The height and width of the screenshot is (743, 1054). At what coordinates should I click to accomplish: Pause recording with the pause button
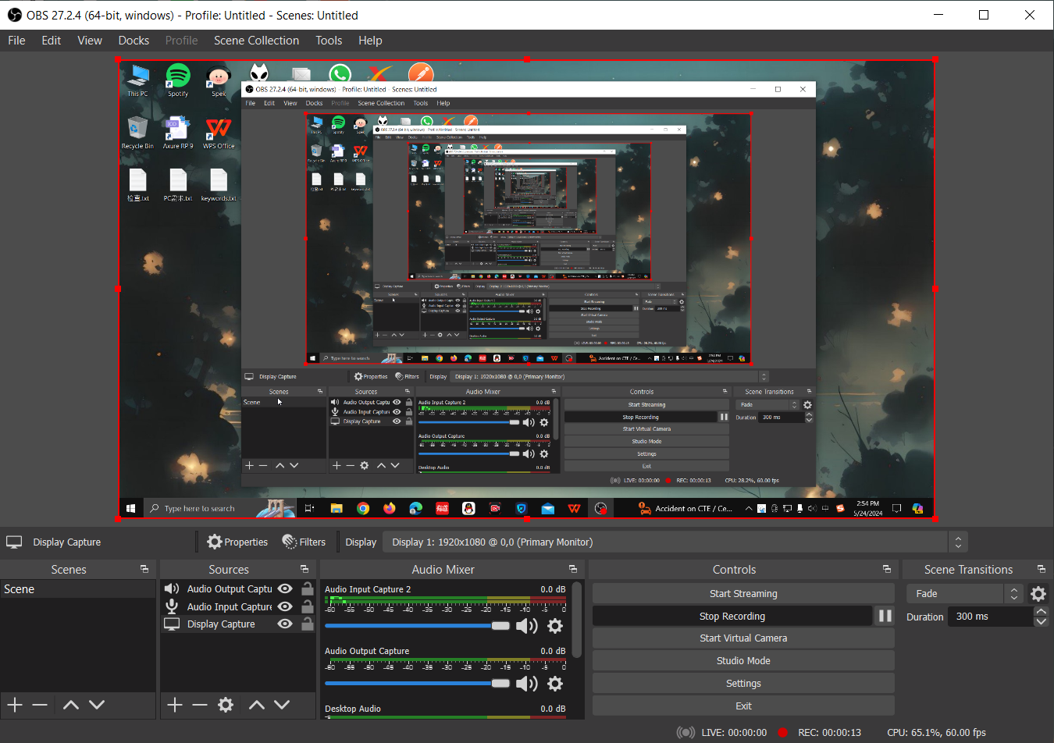[885, 616]
